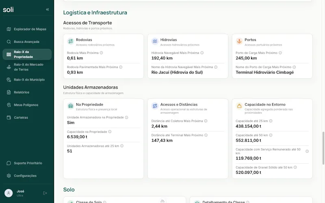Show info for Distância até Terminal Mais Próximo
The height and width of the screenshot is (203, 325).
coord(206,135)
